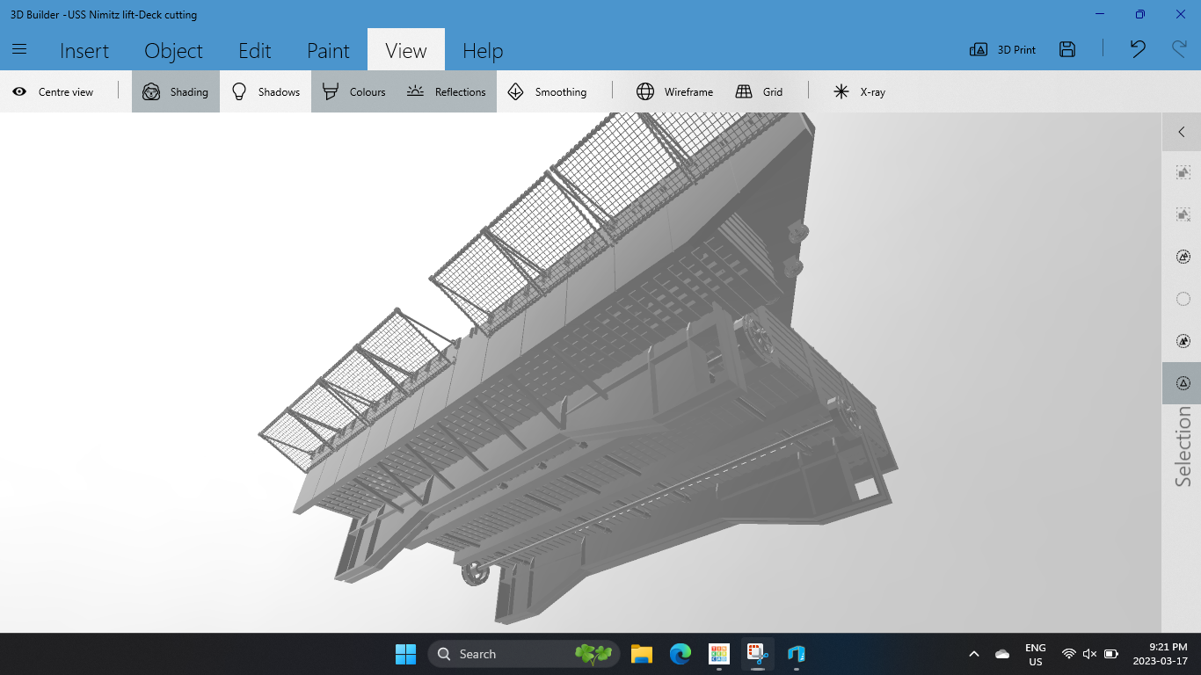The image size is (1201, 675).
Task: Enable Smoothing view option
Action: pos(547,91)
